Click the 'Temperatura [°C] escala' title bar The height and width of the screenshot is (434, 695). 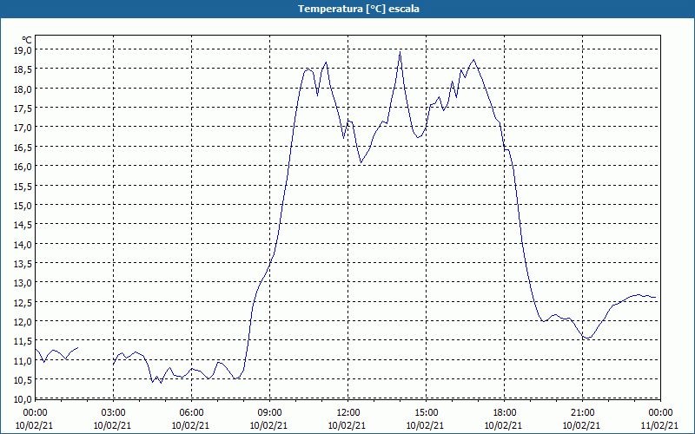coord(347,9)
